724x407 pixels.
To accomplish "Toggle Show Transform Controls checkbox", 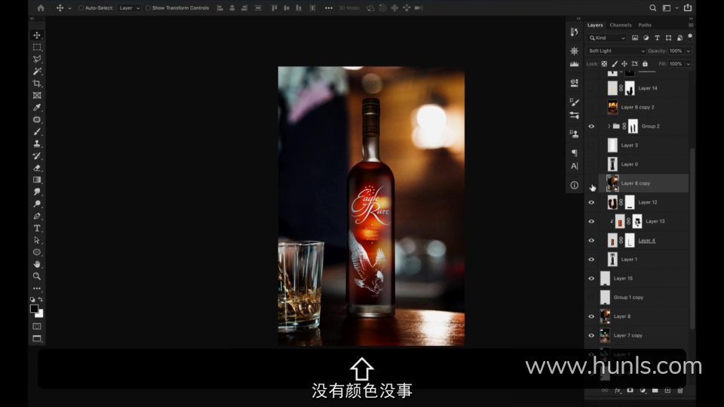I will point(148,8).
